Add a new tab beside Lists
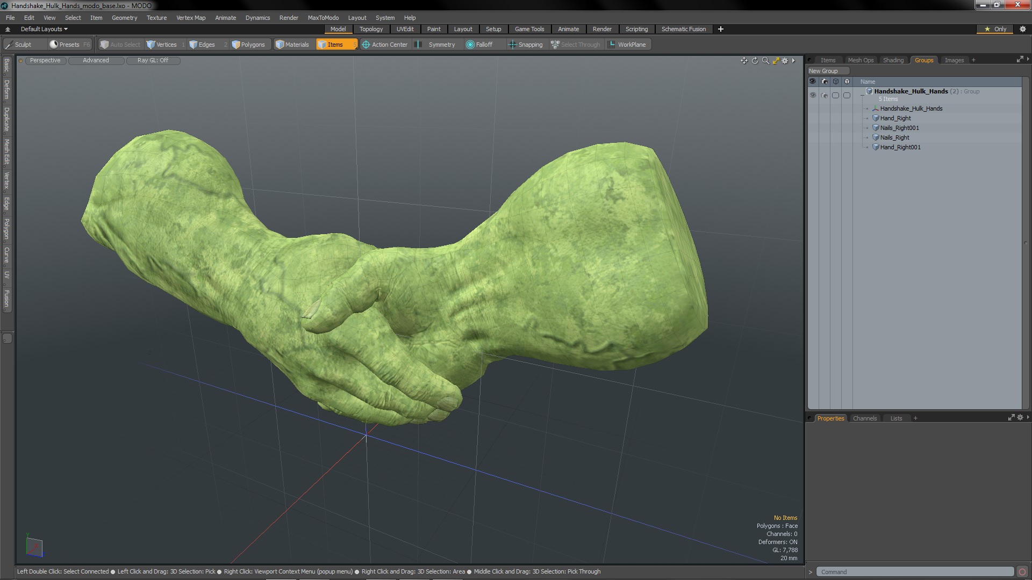 pos(915,418)
